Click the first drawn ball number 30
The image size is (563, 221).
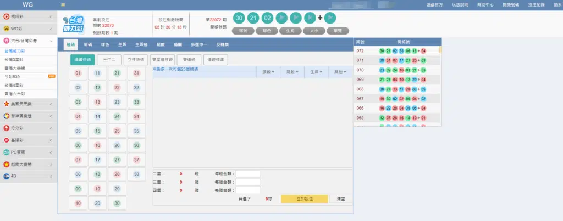click(239, 18)
